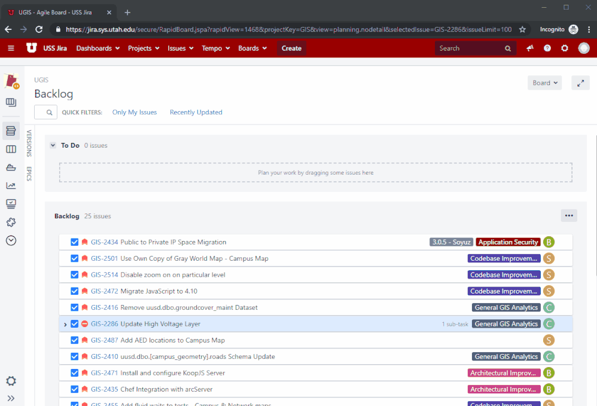
Task: Click the header search magnifier icon
Action: (507, 48)
